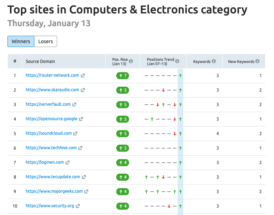Click the green +5 badge for skaraudio.com
Image resolution: width=274 pixels, height=215 pixels.
click(x=123, y=90)
